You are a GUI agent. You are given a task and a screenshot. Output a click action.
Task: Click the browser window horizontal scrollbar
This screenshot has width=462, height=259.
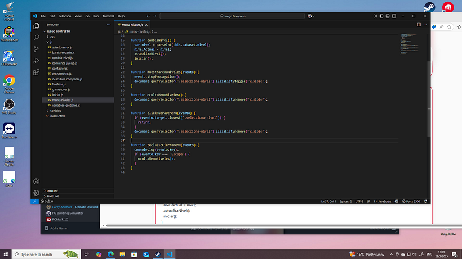283,225
